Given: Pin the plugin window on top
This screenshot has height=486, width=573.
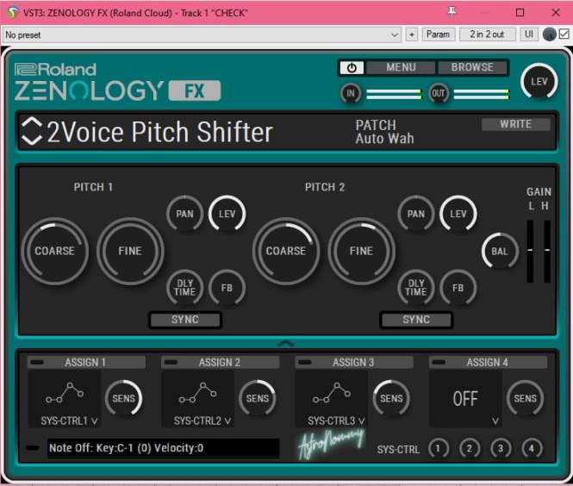Looking at the screenshot, I should tap(452, 12).
